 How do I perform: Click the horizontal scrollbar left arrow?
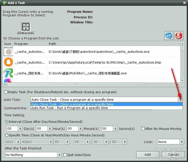tap(5, 84)
